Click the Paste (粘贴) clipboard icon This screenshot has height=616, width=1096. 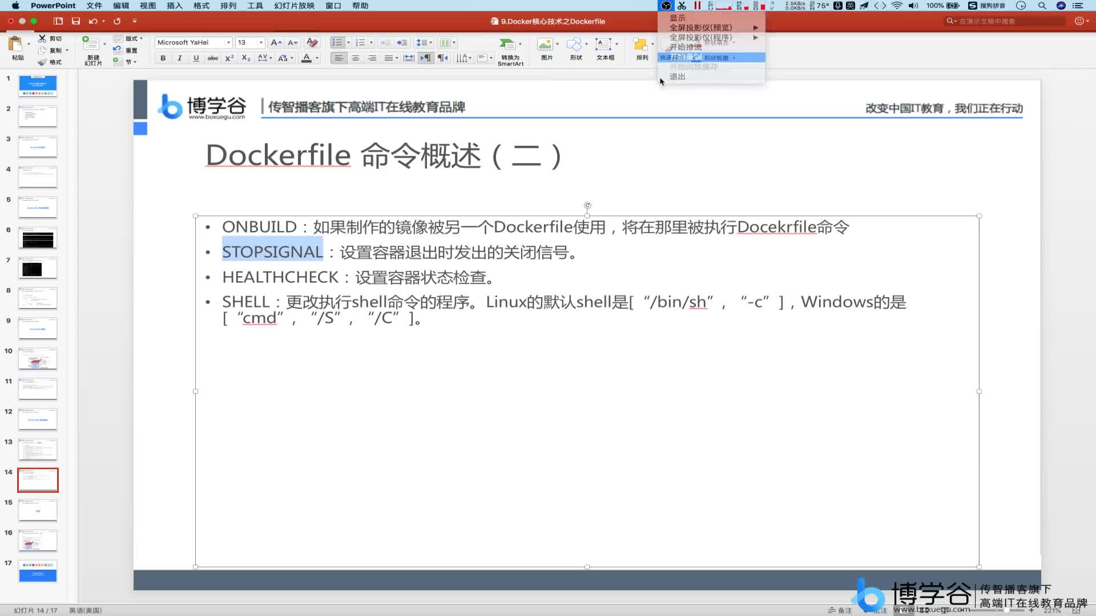coord(15,44)
